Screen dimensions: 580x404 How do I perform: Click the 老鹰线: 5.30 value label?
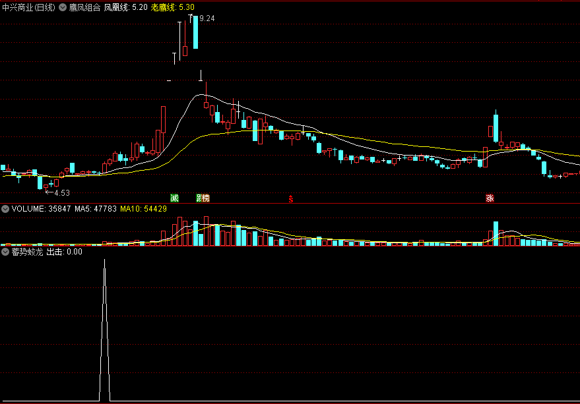click(172, 7)
